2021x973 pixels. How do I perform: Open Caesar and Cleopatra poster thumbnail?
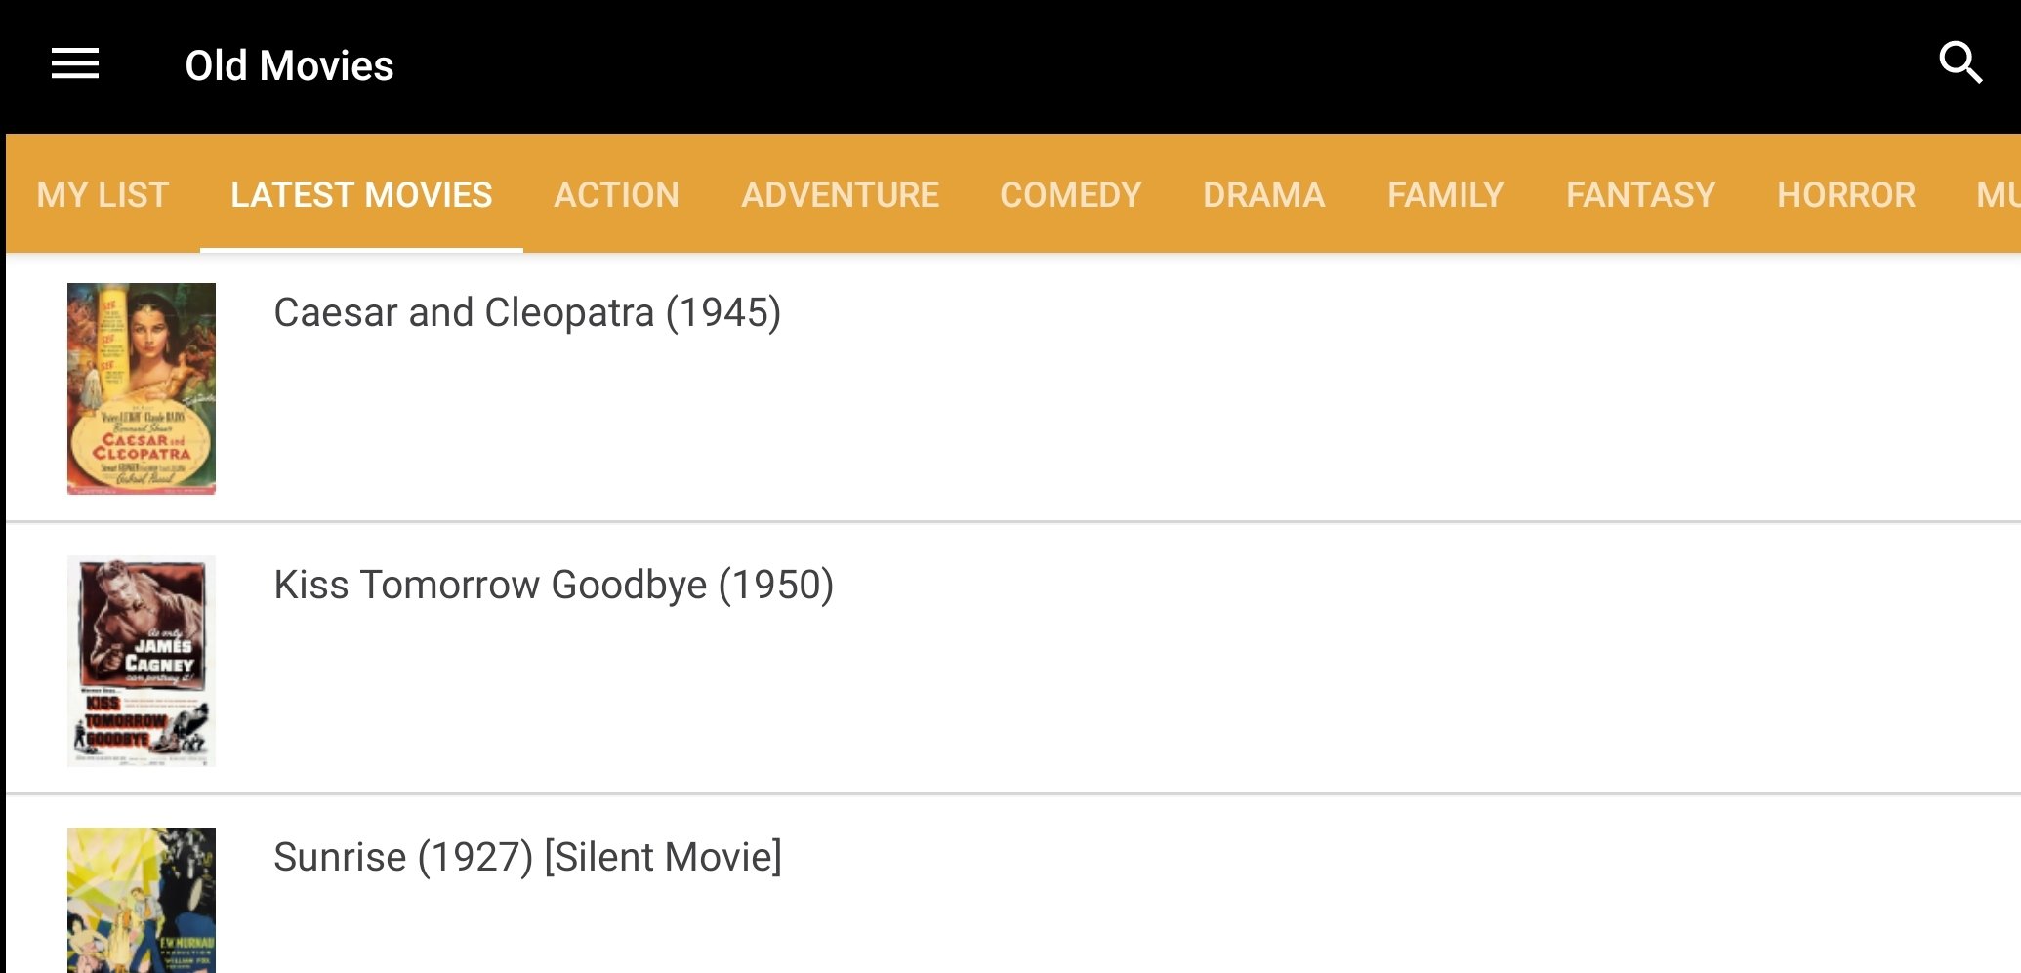point(142,388)
